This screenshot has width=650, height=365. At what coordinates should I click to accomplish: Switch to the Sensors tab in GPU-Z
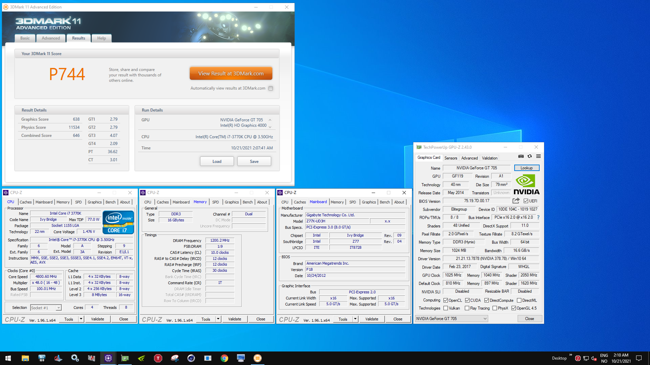(x=451, y=158)
